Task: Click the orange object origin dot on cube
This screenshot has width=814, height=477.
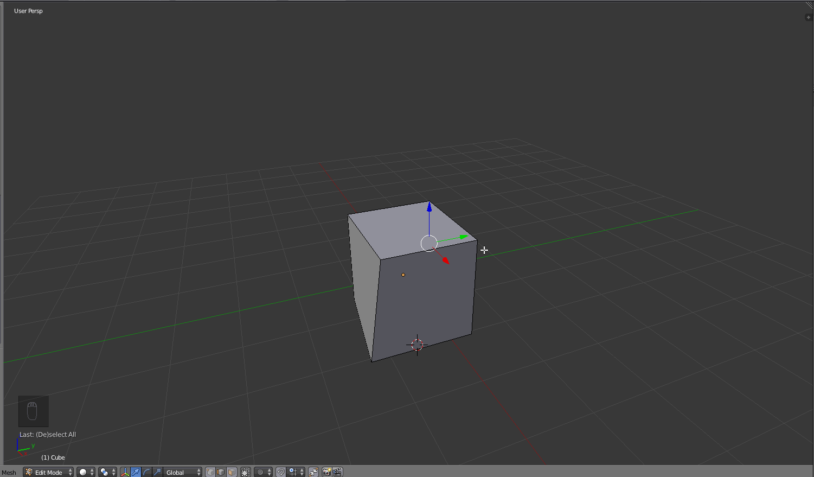Action: tap(403, 275)
